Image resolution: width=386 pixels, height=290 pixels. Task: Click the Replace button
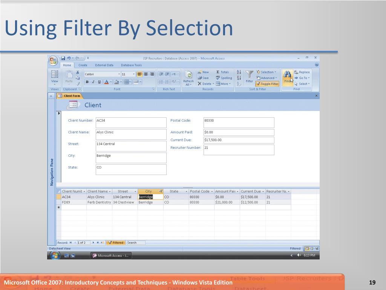302,72
